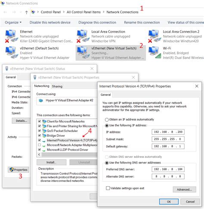Select Internet Protocol Version 4 (TCP/IPv4) row

click(x=68, y=140)
